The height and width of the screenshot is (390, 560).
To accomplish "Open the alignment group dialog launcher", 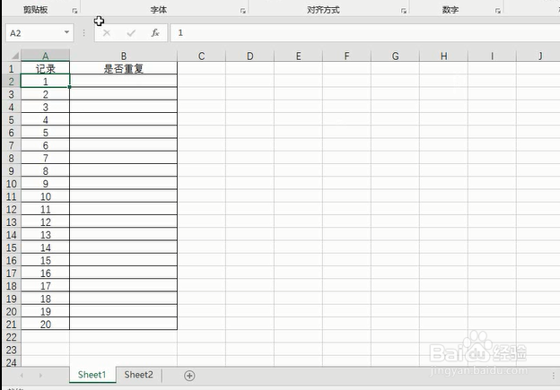I will [404, 11].
